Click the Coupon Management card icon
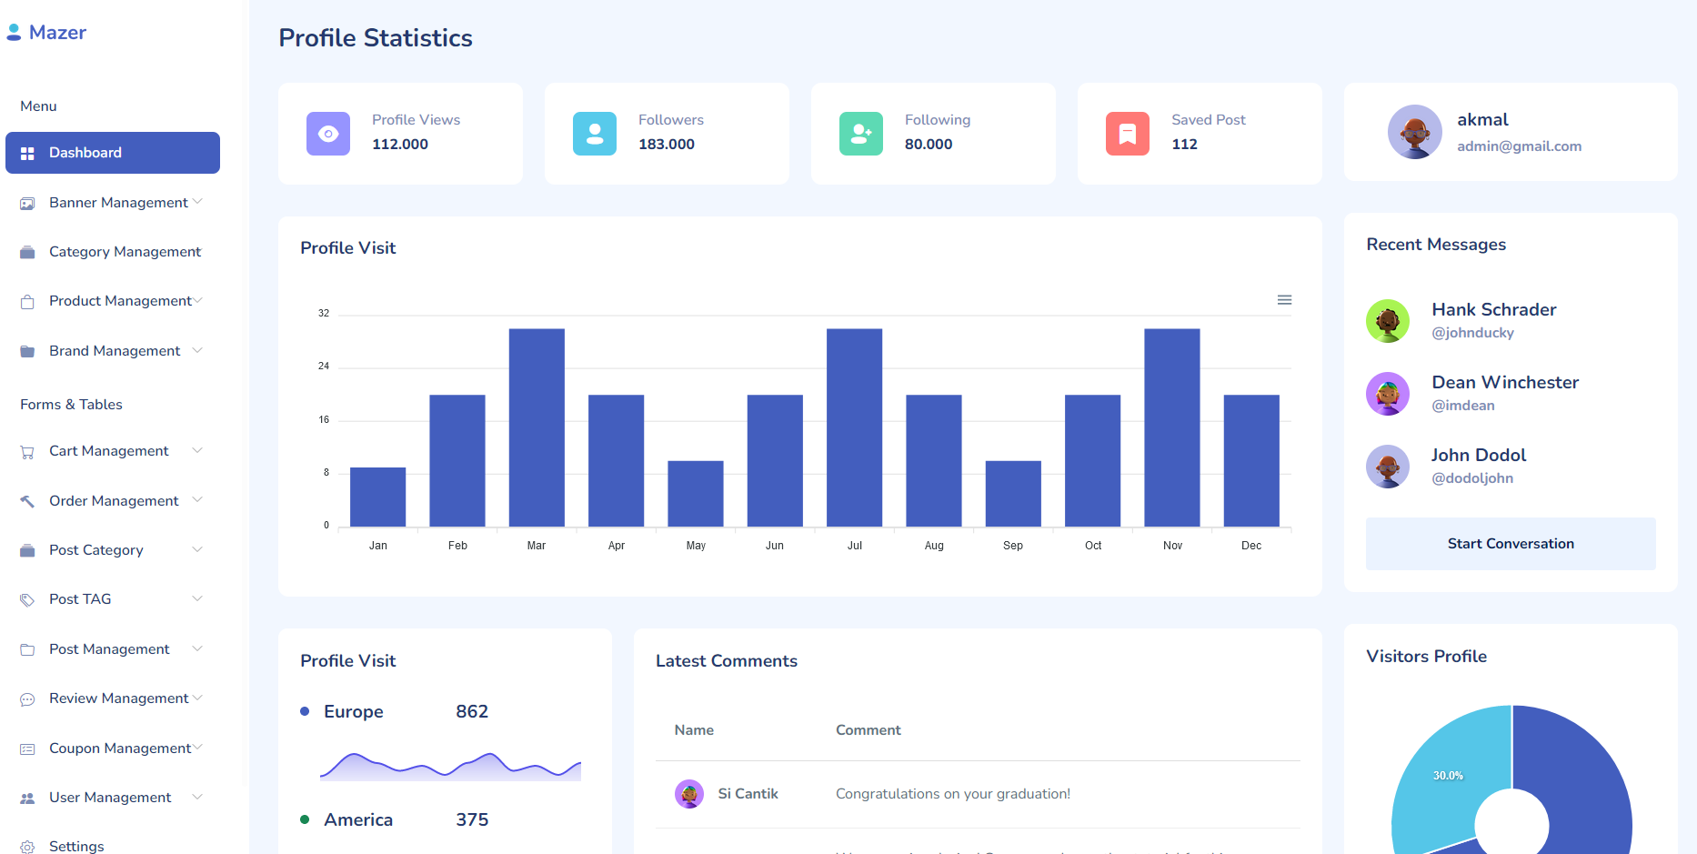1697x854 pixels. tap(27, 749)
